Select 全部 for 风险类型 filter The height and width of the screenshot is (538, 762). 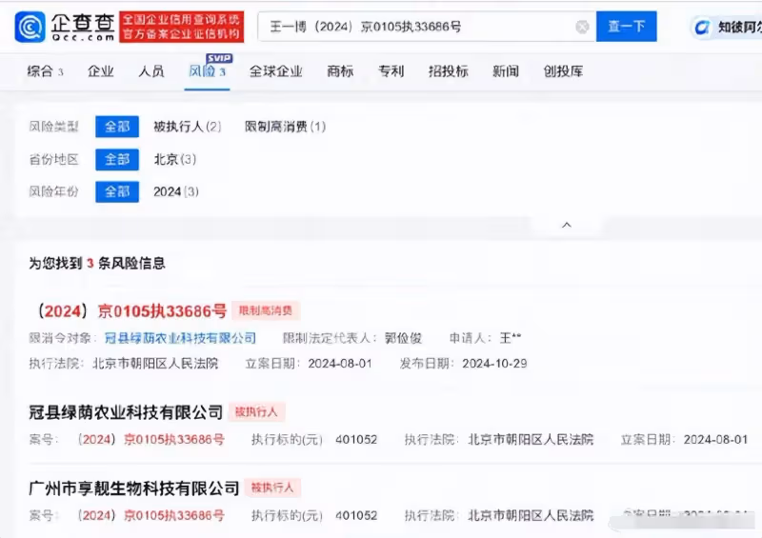(117, 127)
